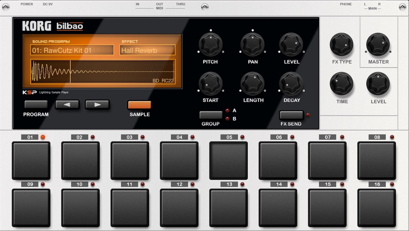The height and width of the screenshot is (231, 409).
Task: Switch to PROGRAM mode button
Action: (x=36, y=104)
